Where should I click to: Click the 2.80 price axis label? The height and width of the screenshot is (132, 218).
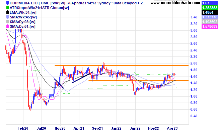coord(194,37)
